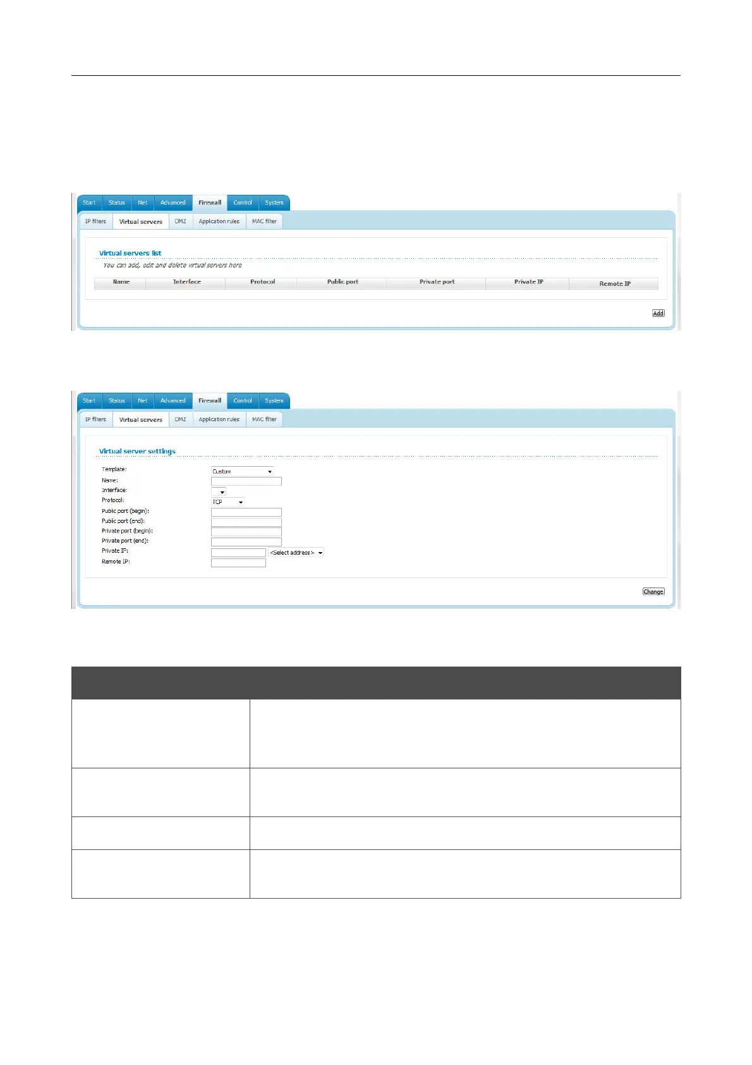
Task: Switch to IP filters subtab in settings page
Action: point(96,419)
